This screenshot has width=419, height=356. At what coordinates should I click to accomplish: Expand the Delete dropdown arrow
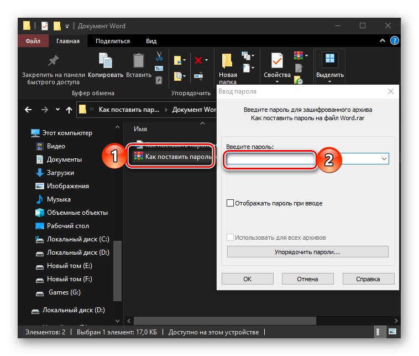[x=206, y=60]
